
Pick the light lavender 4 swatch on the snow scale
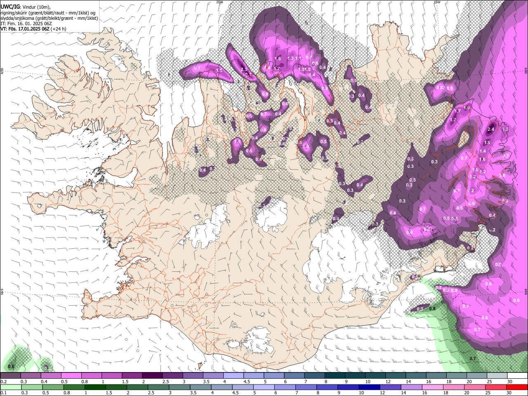233,375
